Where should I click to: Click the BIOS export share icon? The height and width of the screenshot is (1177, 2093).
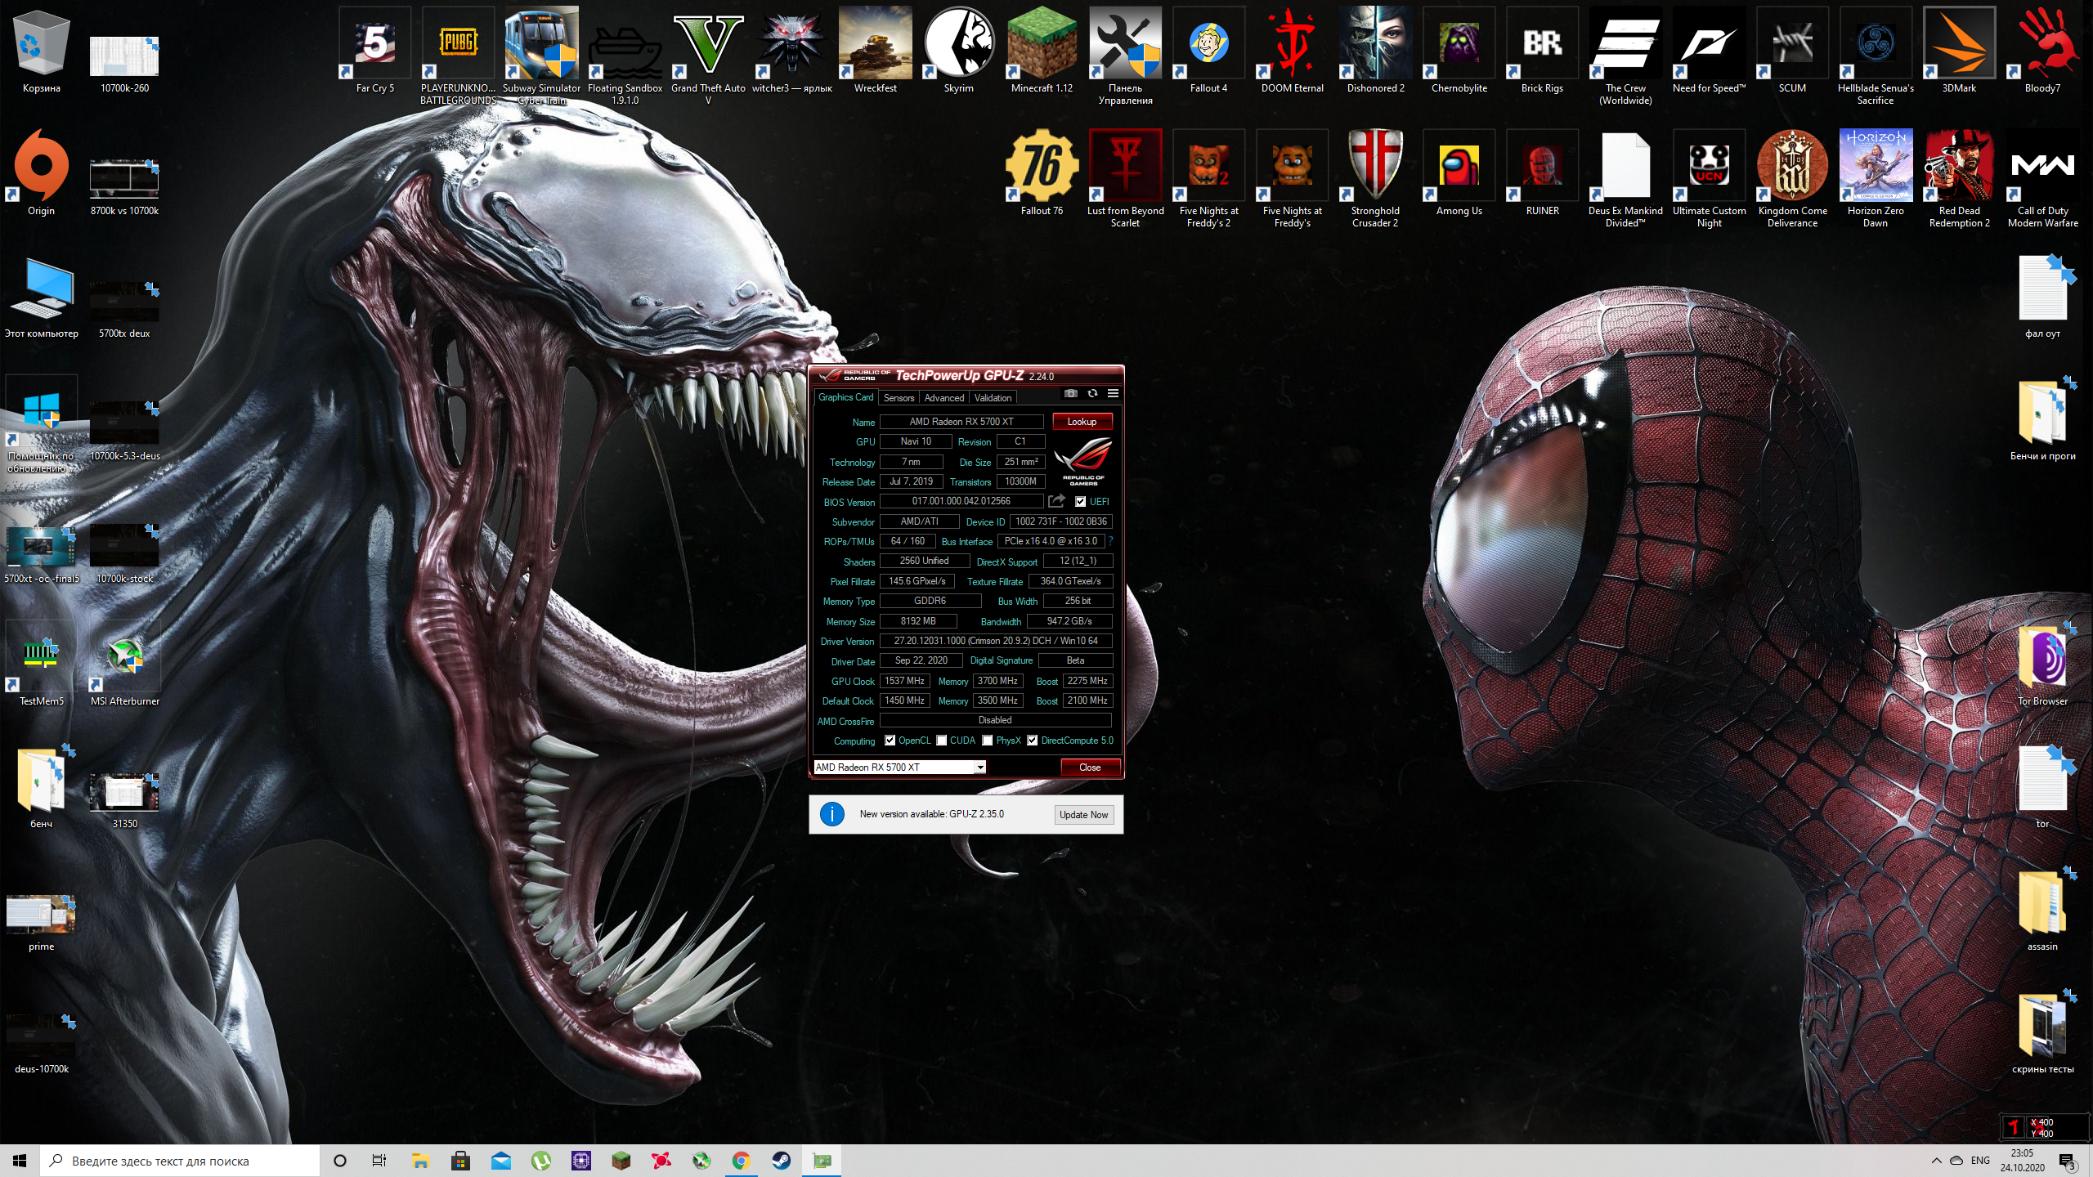point(1056,501)
